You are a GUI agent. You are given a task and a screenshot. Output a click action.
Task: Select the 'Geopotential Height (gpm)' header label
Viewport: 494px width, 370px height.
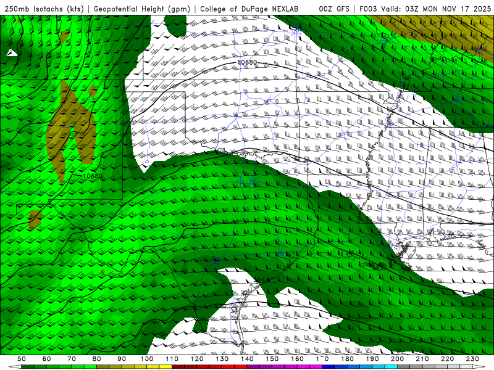point(142,9)
